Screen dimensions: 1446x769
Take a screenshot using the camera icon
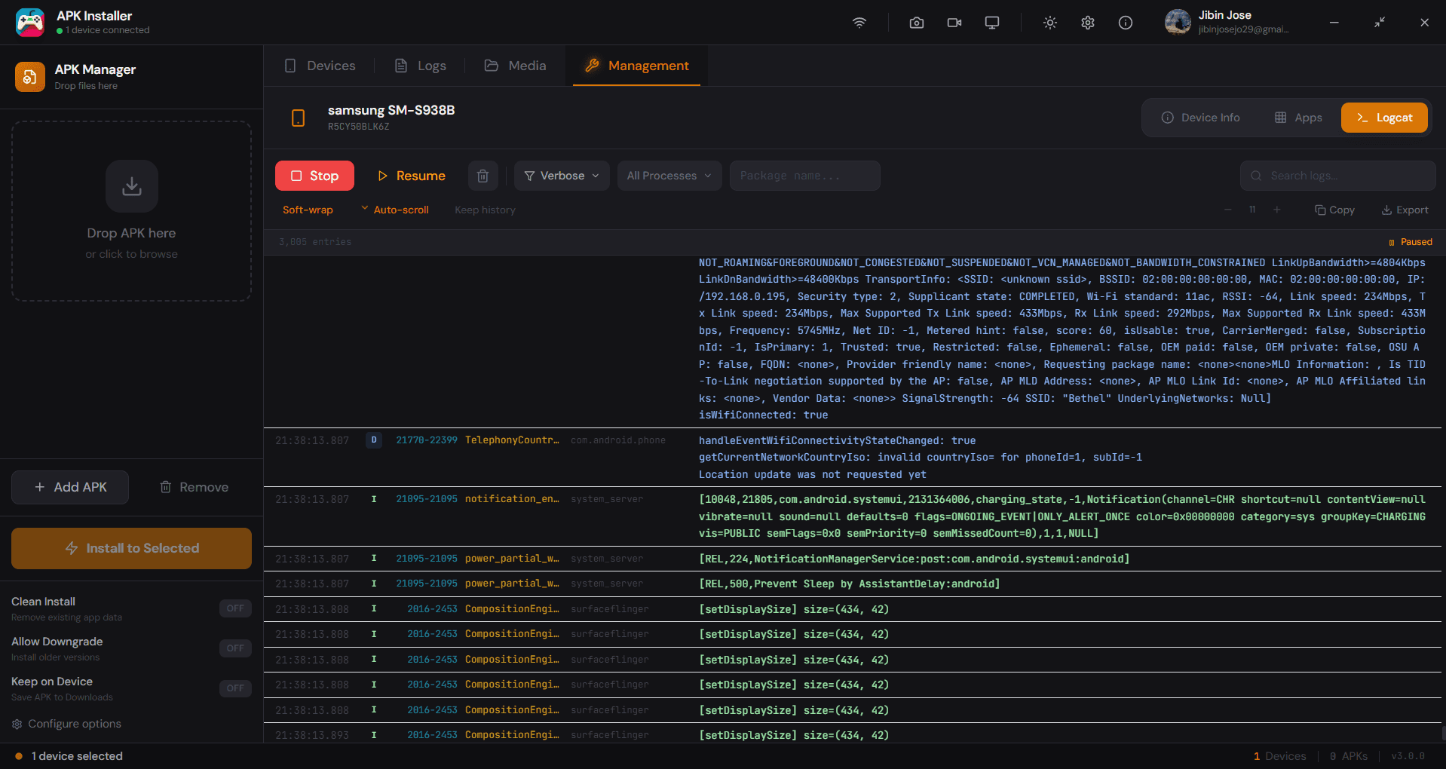[916, 23]
